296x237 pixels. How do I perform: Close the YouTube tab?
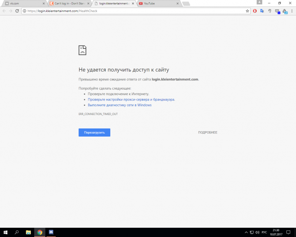177,3
